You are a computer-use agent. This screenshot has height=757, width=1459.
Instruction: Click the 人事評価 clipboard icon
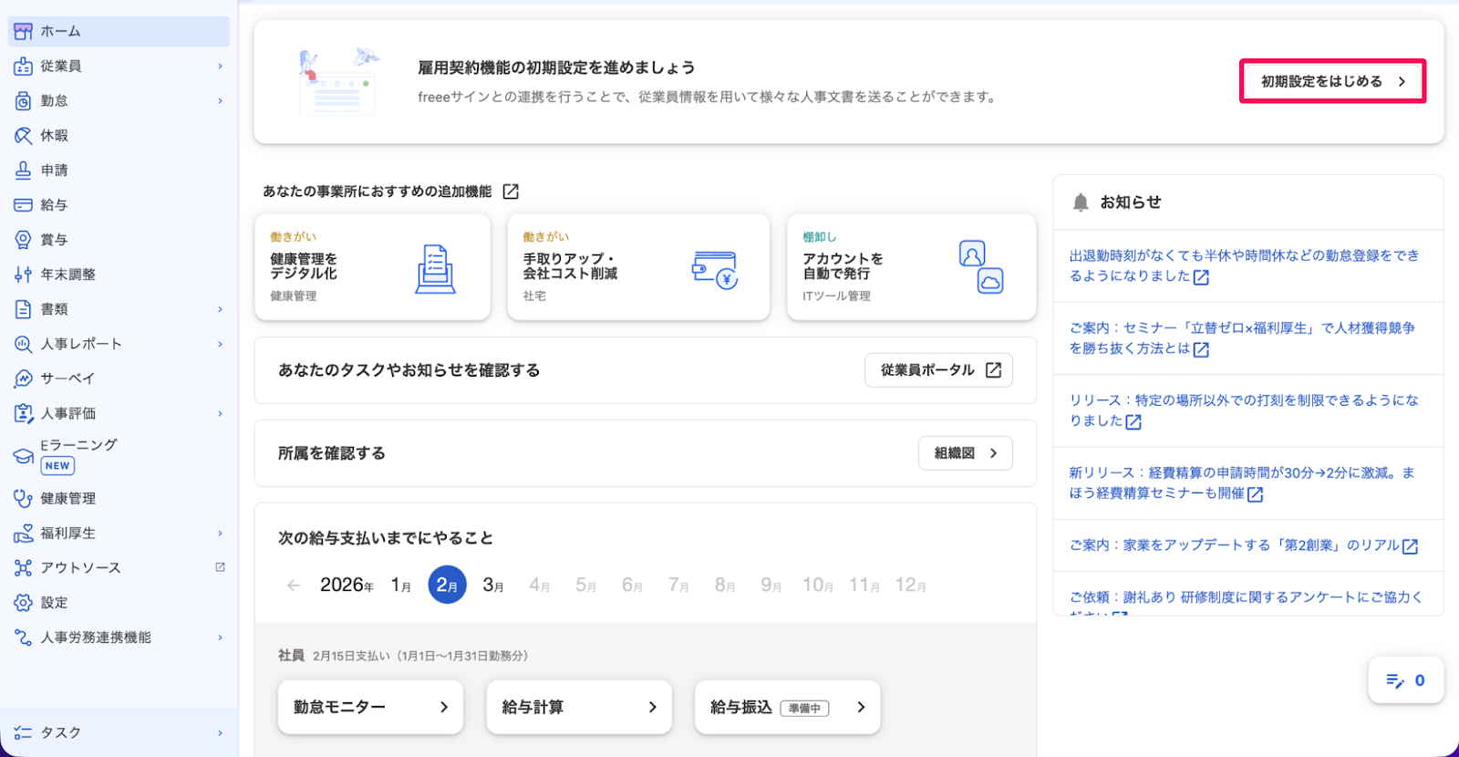click(x=23, y=413)
